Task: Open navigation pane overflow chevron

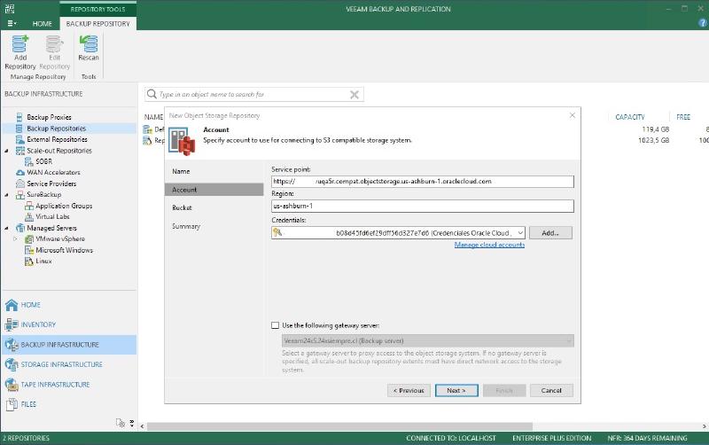Action: [x=131, y=424]
